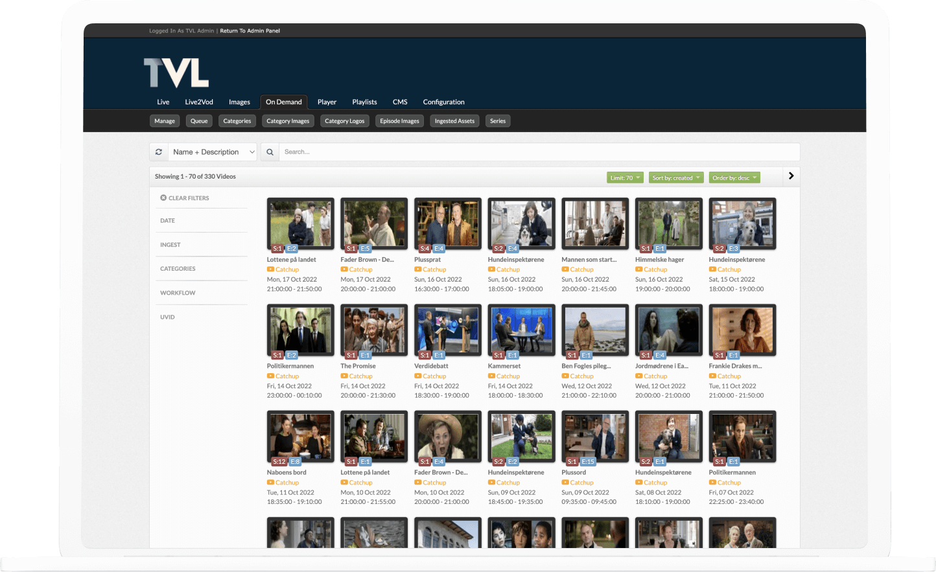The height and width of the screenshot is (572, 936).
Task: Open the Lottene på landet 17 Oct thumbnail
Action: 301,224
